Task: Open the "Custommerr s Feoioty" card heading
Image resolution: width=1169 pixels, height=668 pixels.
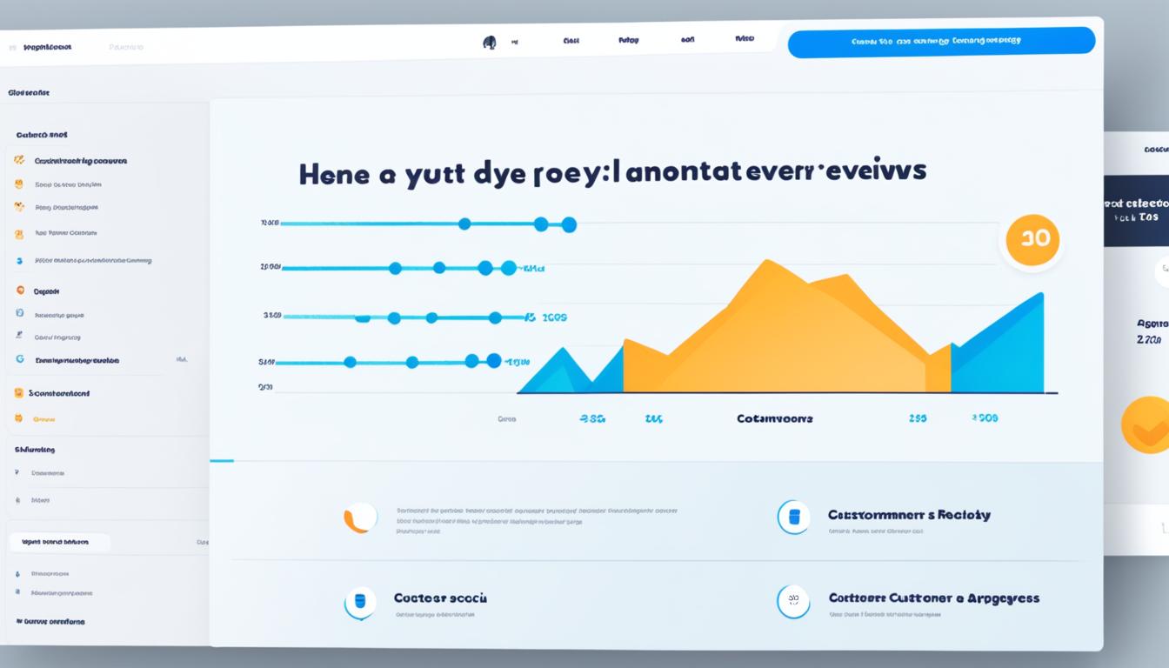Action: tap(909, 515)
